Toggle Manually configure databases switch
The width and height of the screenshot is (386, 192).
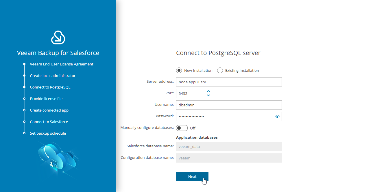pyautogui.click(x=182, y=128)
